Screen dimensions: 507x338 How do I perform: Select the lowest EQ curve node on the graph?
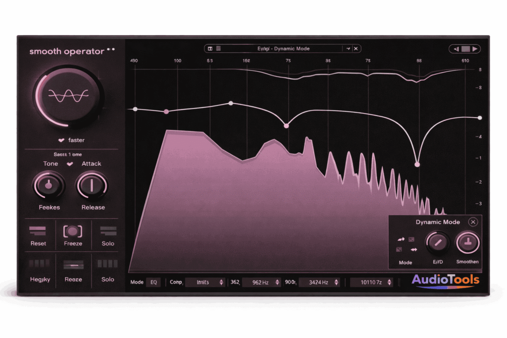point(417,163)
